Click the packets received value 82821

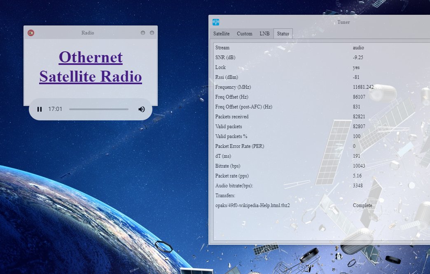point(359,117)
